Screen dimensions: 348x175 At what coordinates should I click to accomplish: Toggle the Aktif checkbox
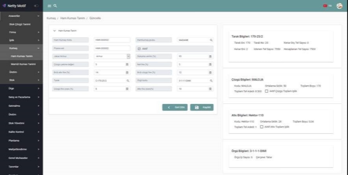pyautogui.click(x=139, y=48)
